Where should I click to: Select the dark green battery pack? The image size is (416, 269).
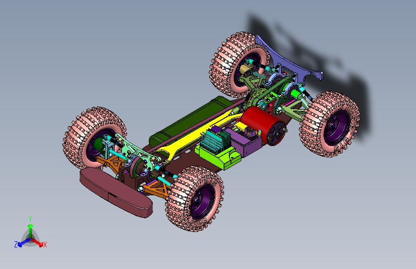coord(191,120)
